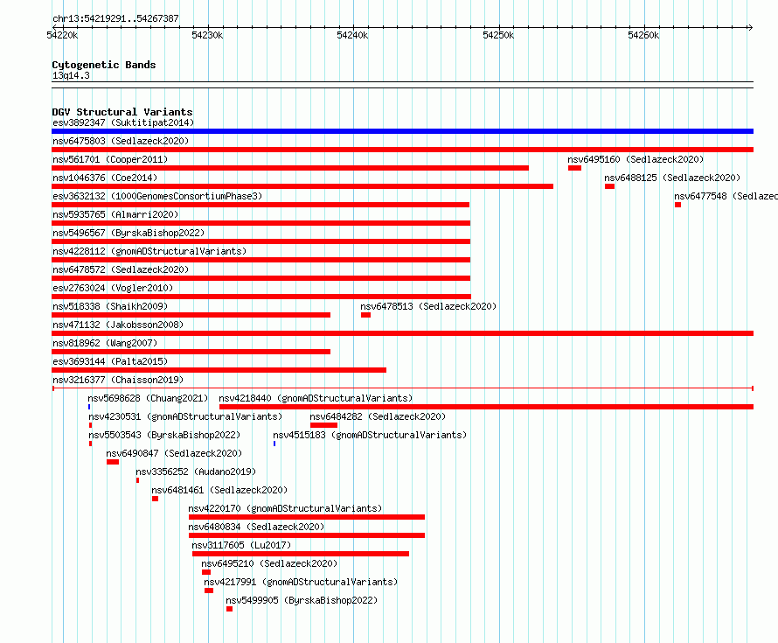Click the small nsv6478513 red bar
This screenshot has width=778, height=643.
click(365, 315)
